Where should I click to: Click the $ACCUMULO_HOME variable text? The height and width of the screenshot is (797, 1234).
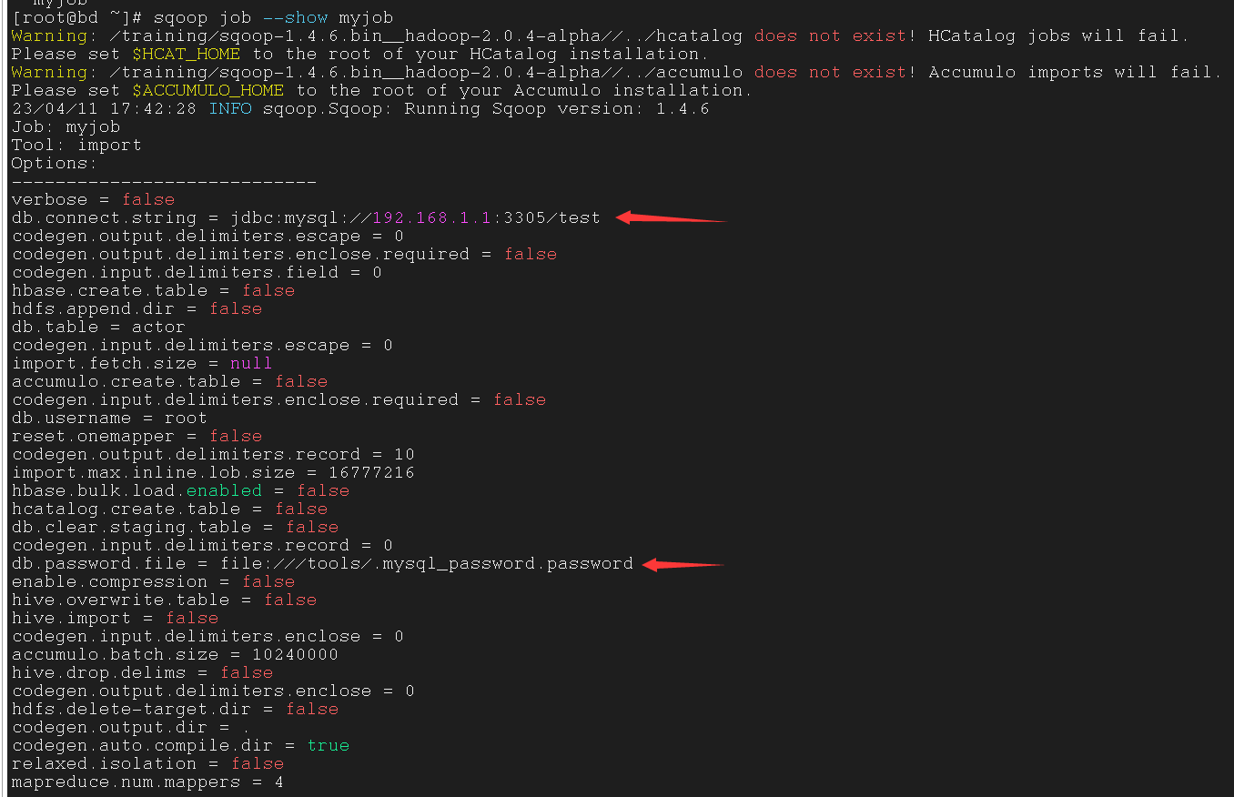(208, 91)
